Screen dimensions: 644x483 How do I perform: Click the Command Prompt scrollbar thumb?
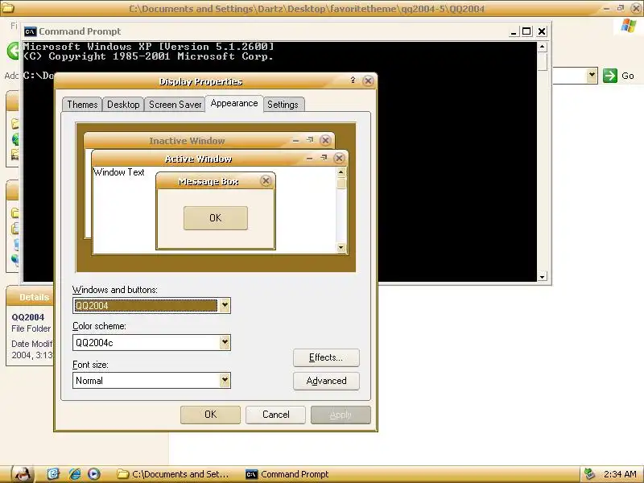point(542,61)
